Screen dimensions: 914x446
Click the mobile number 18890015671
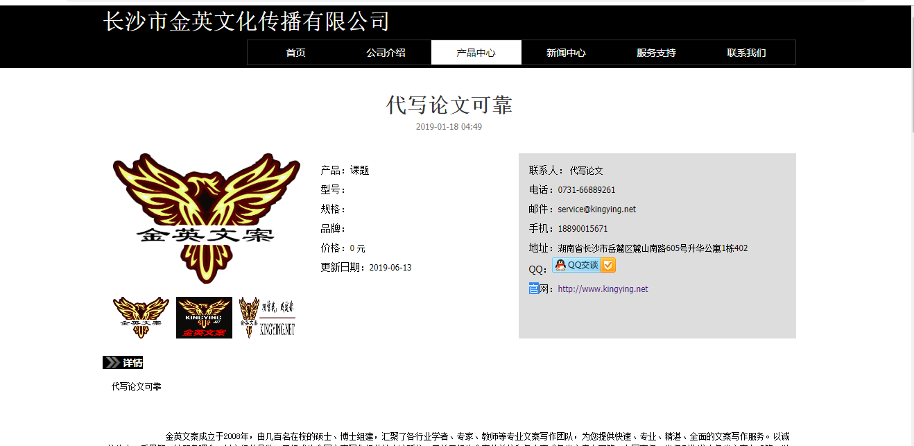click(583, 229)
